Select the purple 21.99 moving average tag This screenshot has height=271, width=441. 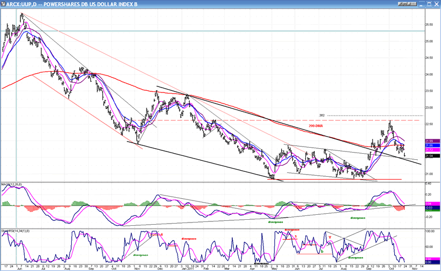pyautogui.click(x=432, y=140)
